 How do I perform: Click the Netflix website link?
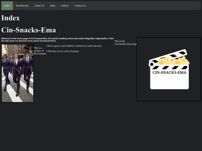pos(74,46)
